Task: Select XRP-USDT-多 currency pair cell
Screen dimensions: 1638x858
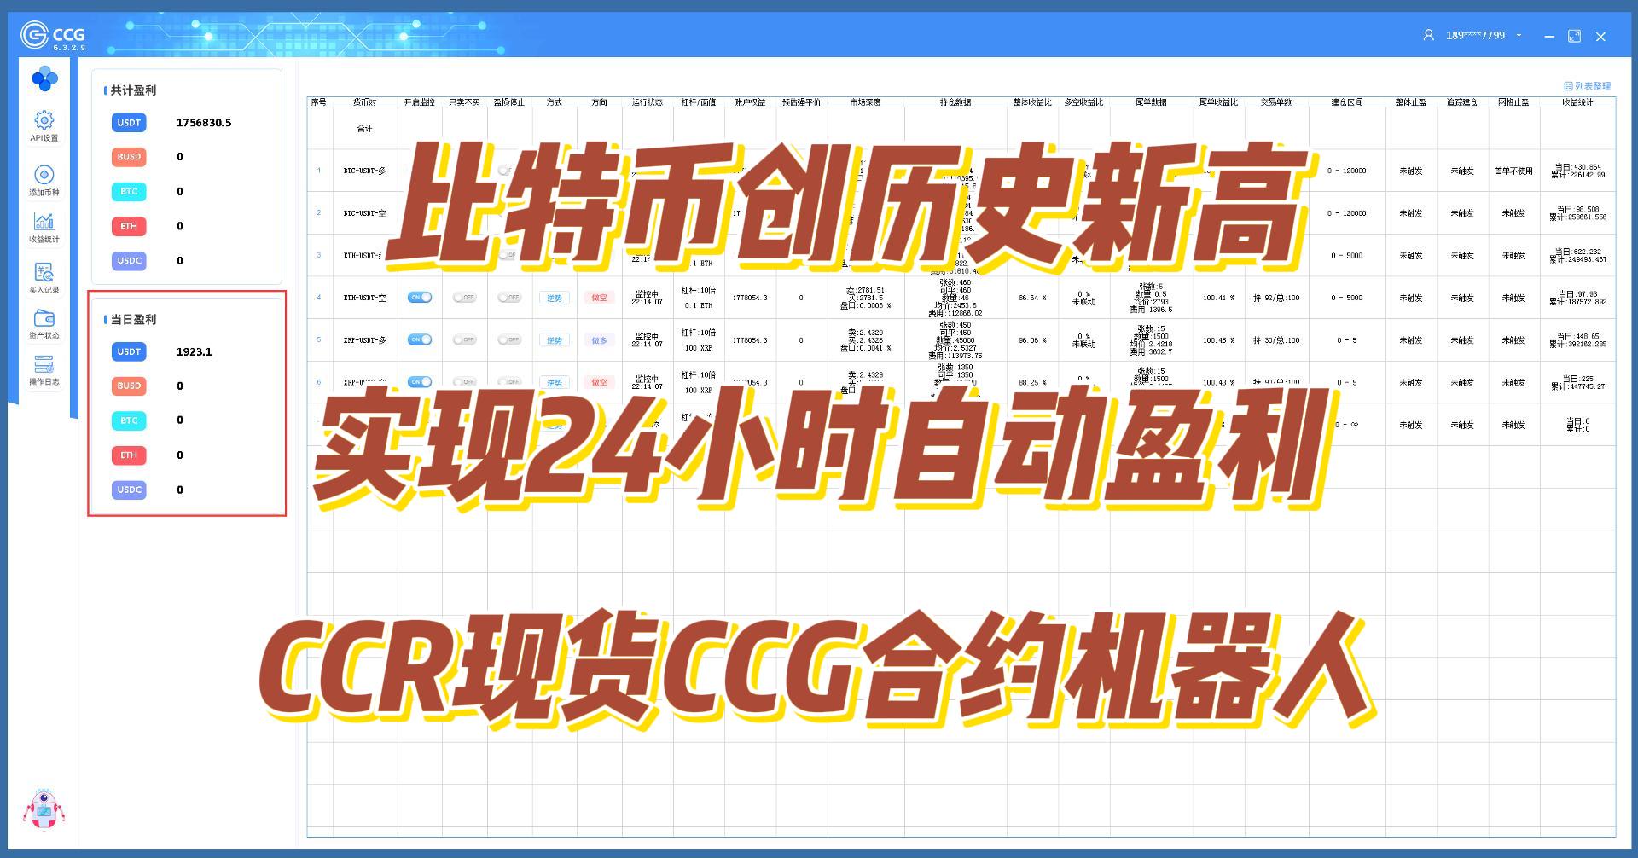Action: 365,340
